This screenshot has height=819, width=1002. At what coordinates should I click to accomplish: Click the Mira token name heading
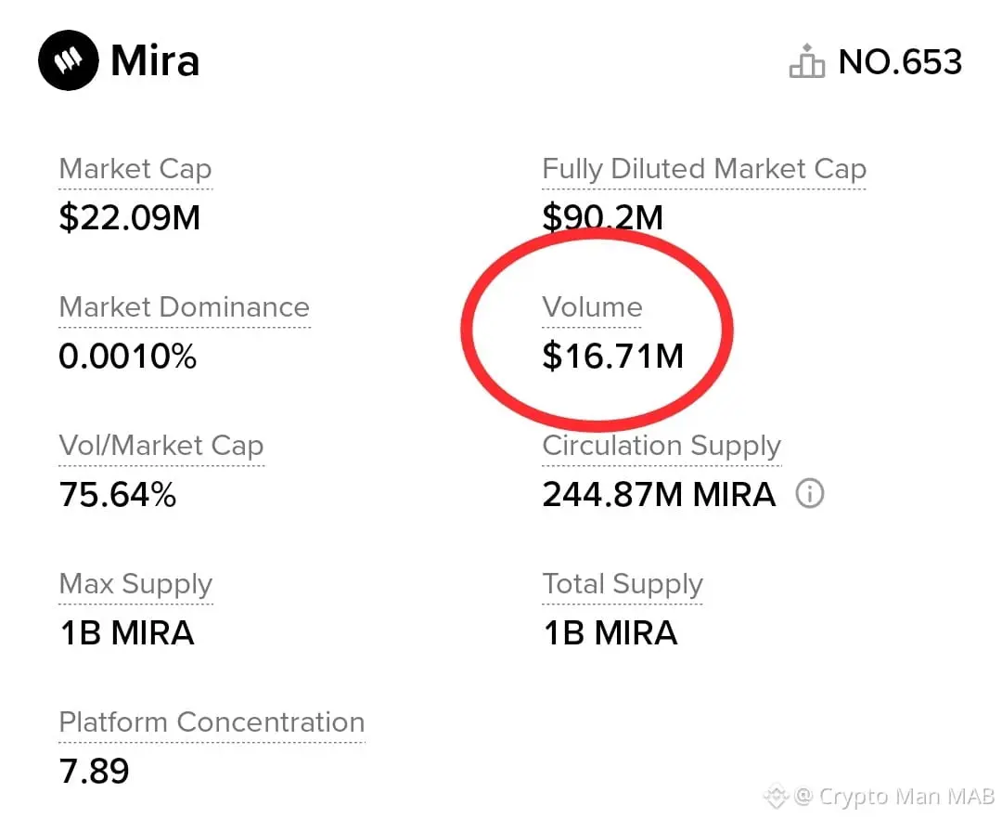(x=155, y=62)
